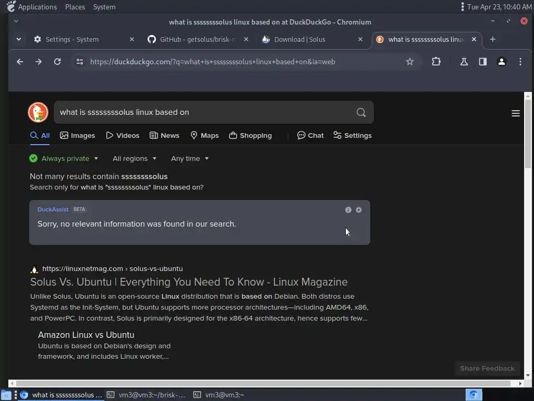Open DuckDuckGo hamburger side menu

coord(516,113)
